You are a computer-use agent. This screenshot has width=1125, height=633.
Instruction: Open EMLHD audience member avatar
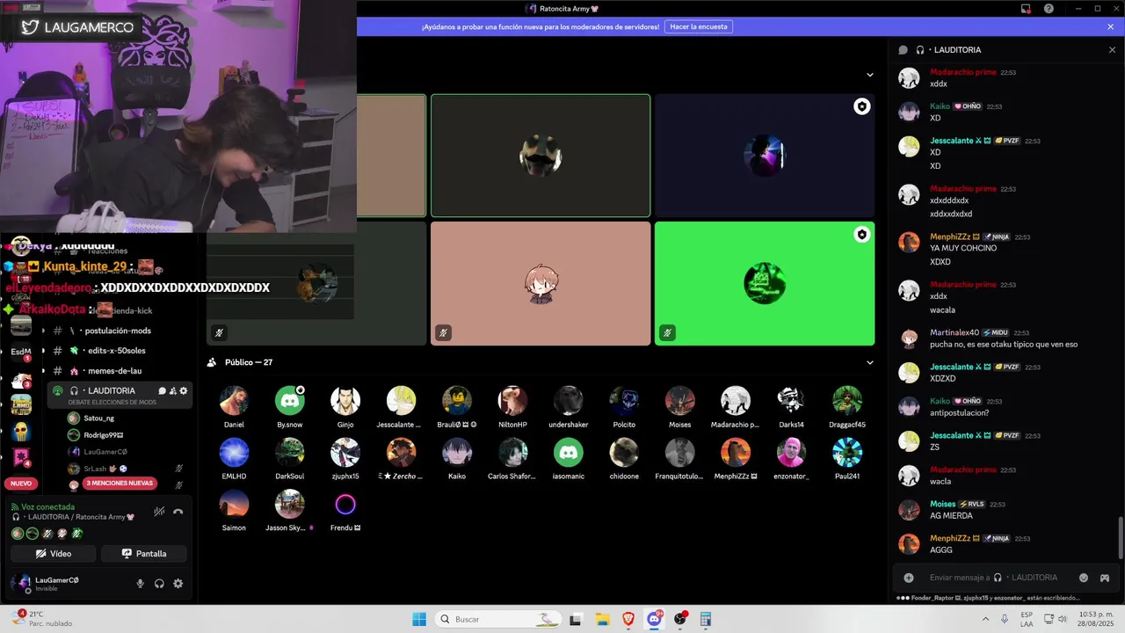(234, 453)
